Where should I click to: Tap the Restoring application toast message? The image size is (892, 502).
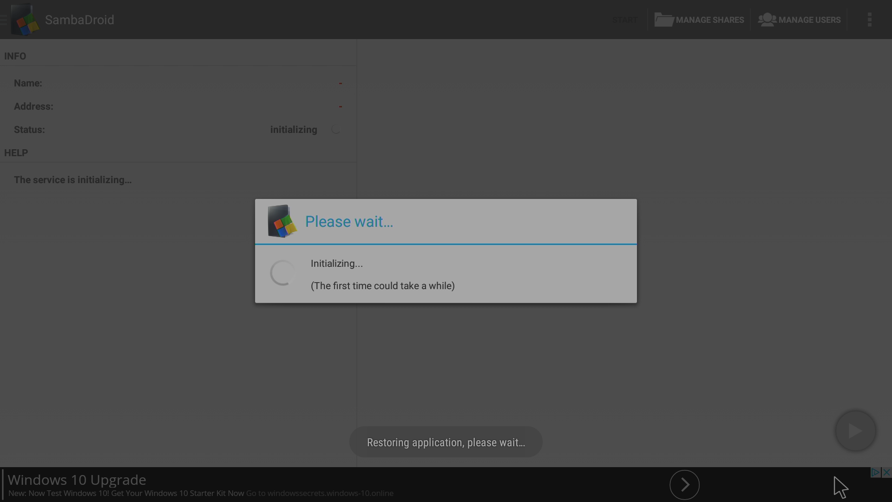446,442
